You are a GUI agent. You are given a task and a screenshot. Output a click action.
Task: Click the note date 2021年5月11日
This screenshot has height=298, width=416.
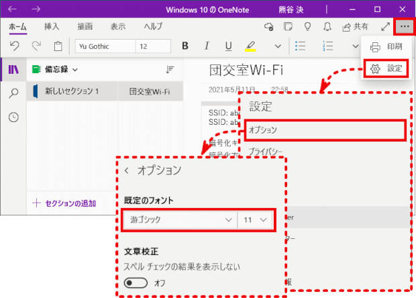click(232, 90)
